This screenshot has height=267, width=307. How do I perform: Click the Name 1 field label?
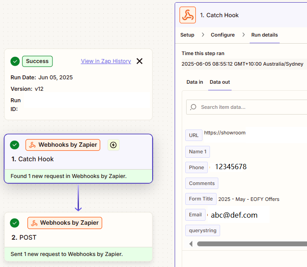[x=198, y=152]
